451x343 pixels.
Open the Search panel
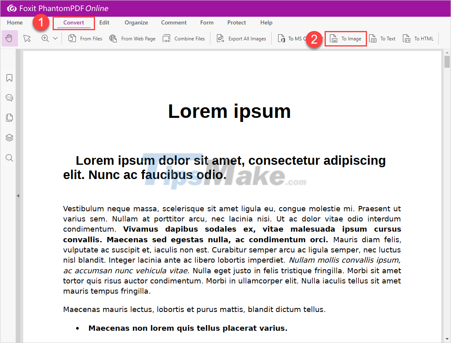click(x=9, y=157)
